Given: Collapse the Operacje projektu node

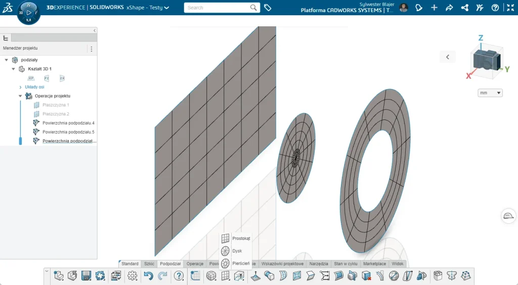Looking at the screenshot, I should (20, 96).
